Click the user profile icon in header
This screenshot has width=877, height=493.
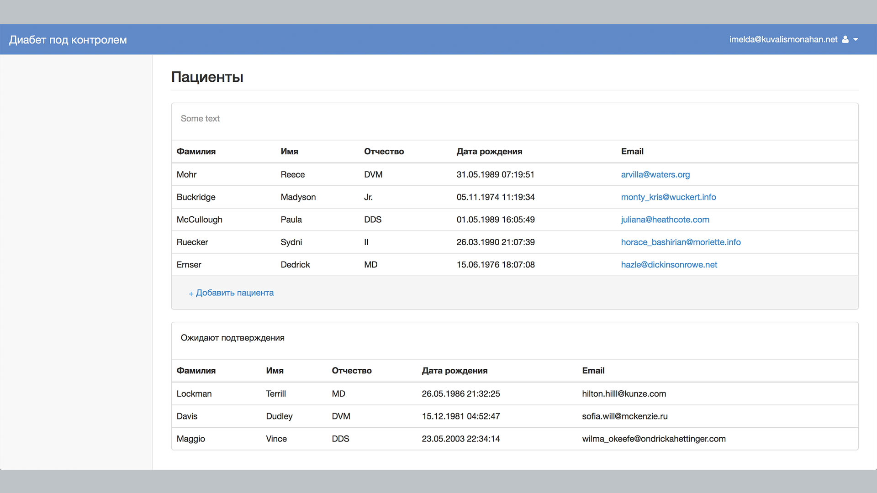(x=845, y=40)
